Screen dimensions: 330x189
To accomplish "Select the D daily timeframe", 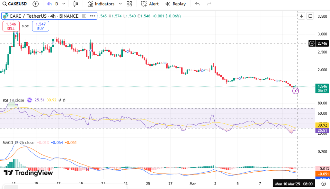I will tap(57, 4).
